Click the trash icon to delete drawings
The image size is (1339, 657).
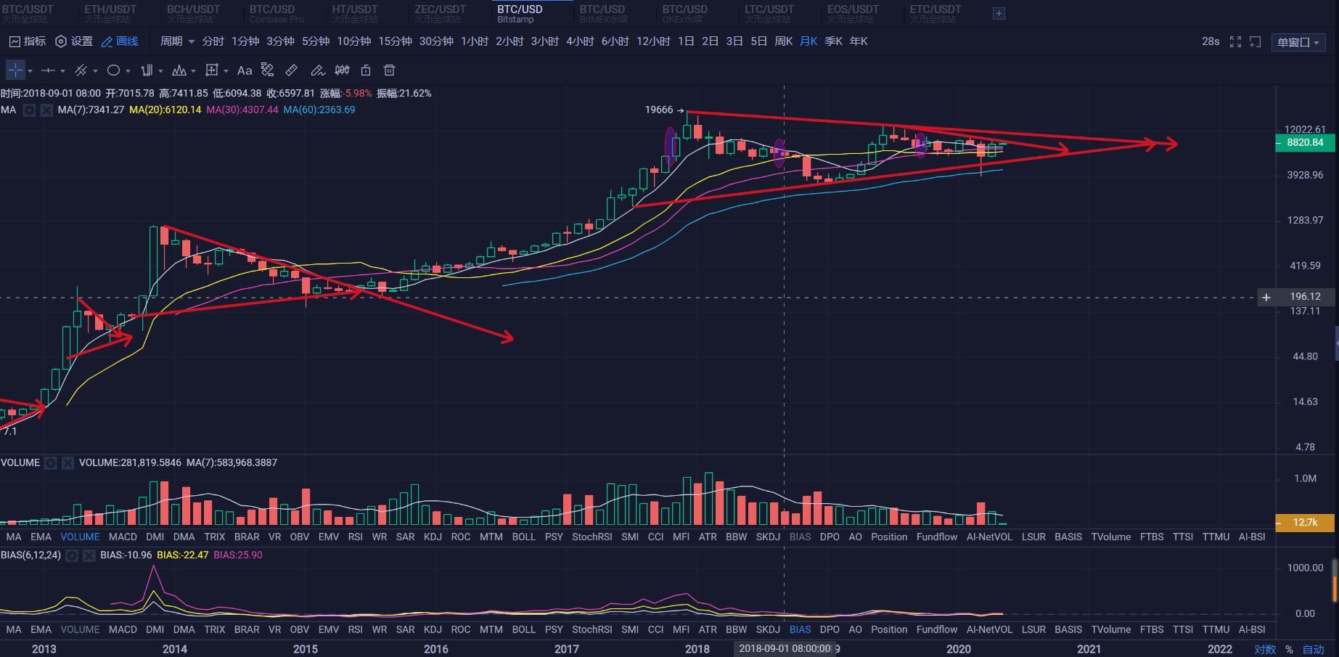coord(390,70)
